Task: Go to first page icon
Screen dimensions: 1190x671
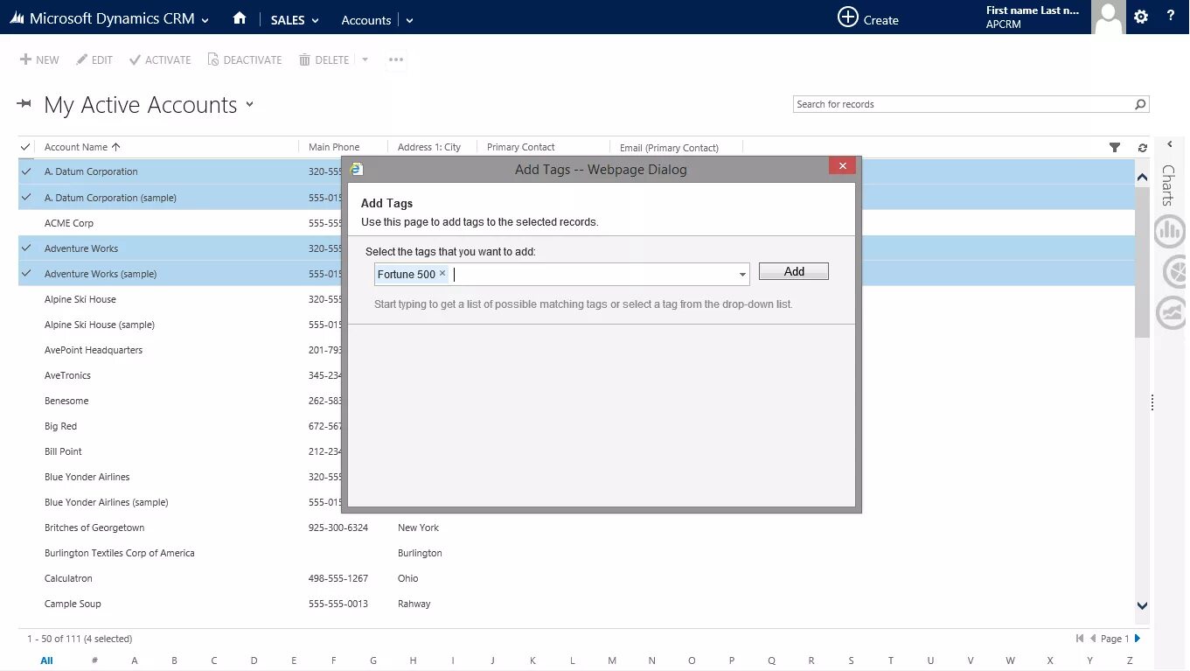Action: [1080, 639]
